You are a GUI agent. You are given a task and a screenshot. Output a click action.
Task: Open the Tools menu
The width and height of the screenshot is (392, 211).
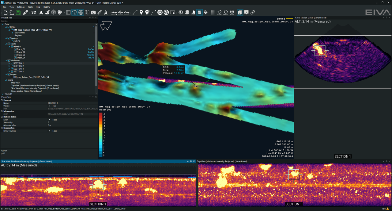click(30, 7)
